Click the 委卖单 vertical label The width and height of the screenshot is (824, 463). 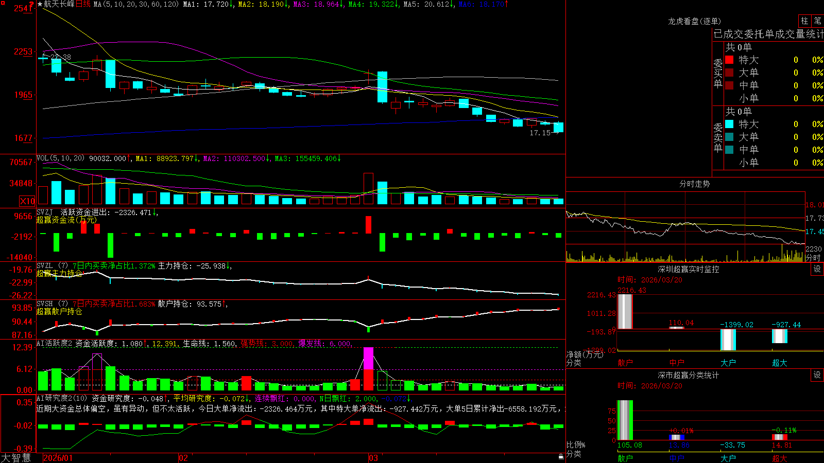pyautogui.click(x=718, y=137)
